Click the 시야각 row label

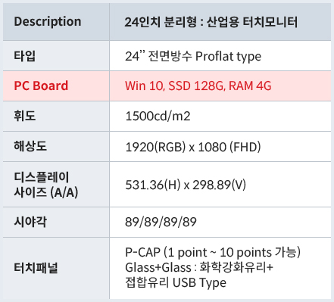30,222
